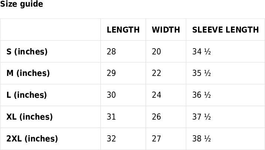
Task: Select sleeve length 34 ½ for size S
Action: [201, 51]
